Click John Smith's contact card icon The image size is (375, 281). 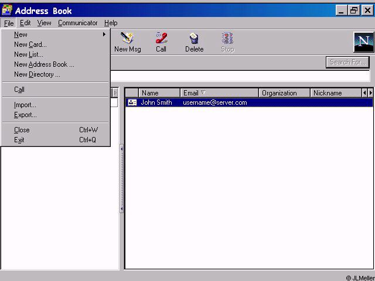tap(132, 102)
